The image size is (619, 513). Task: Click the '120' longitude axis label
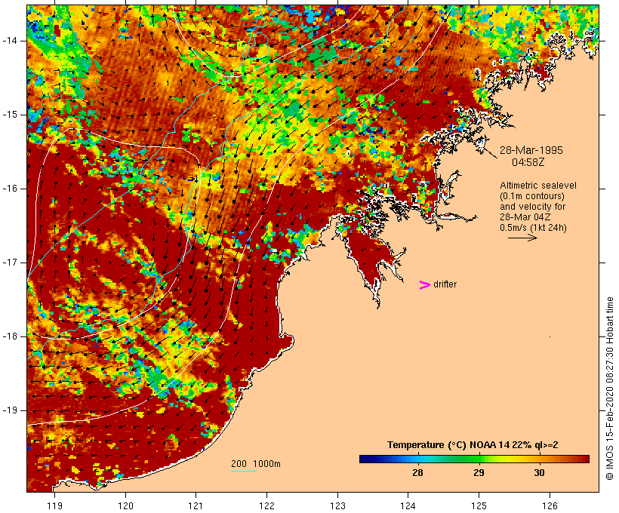click(x=125, y=506)
